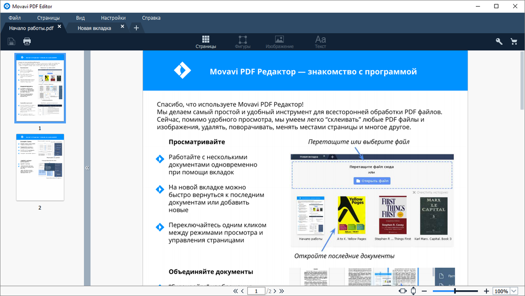Viewport: 525px width, 296px height.
Task: Click the Save file icon
Action: tap(11, 42)
